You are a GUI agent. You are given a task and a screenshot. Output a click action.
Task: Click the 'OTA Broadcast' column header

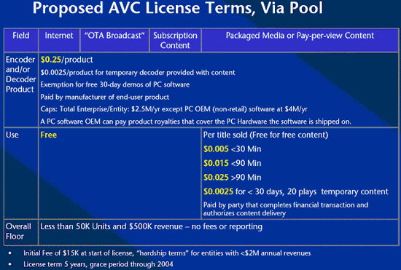[114, 40]
